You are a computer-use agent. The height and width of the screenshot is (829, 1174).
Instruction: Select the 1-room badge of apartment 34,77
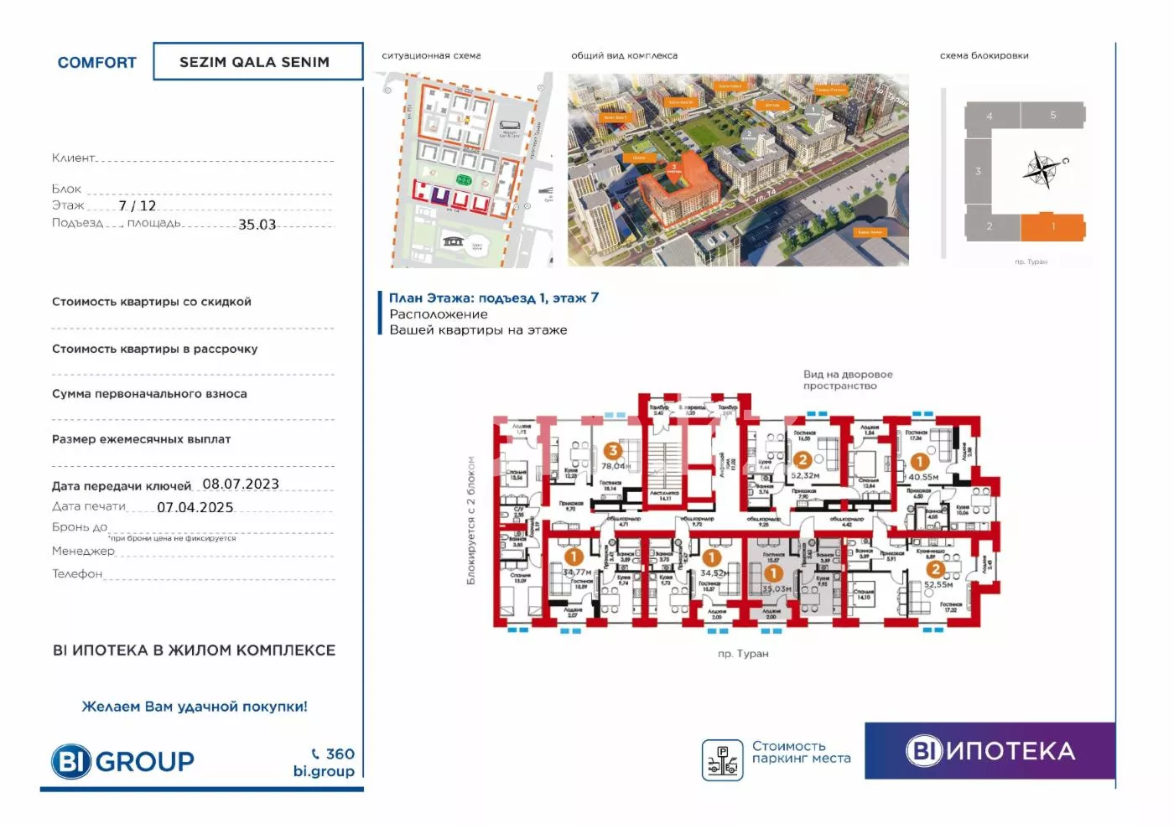click(574, 557)
